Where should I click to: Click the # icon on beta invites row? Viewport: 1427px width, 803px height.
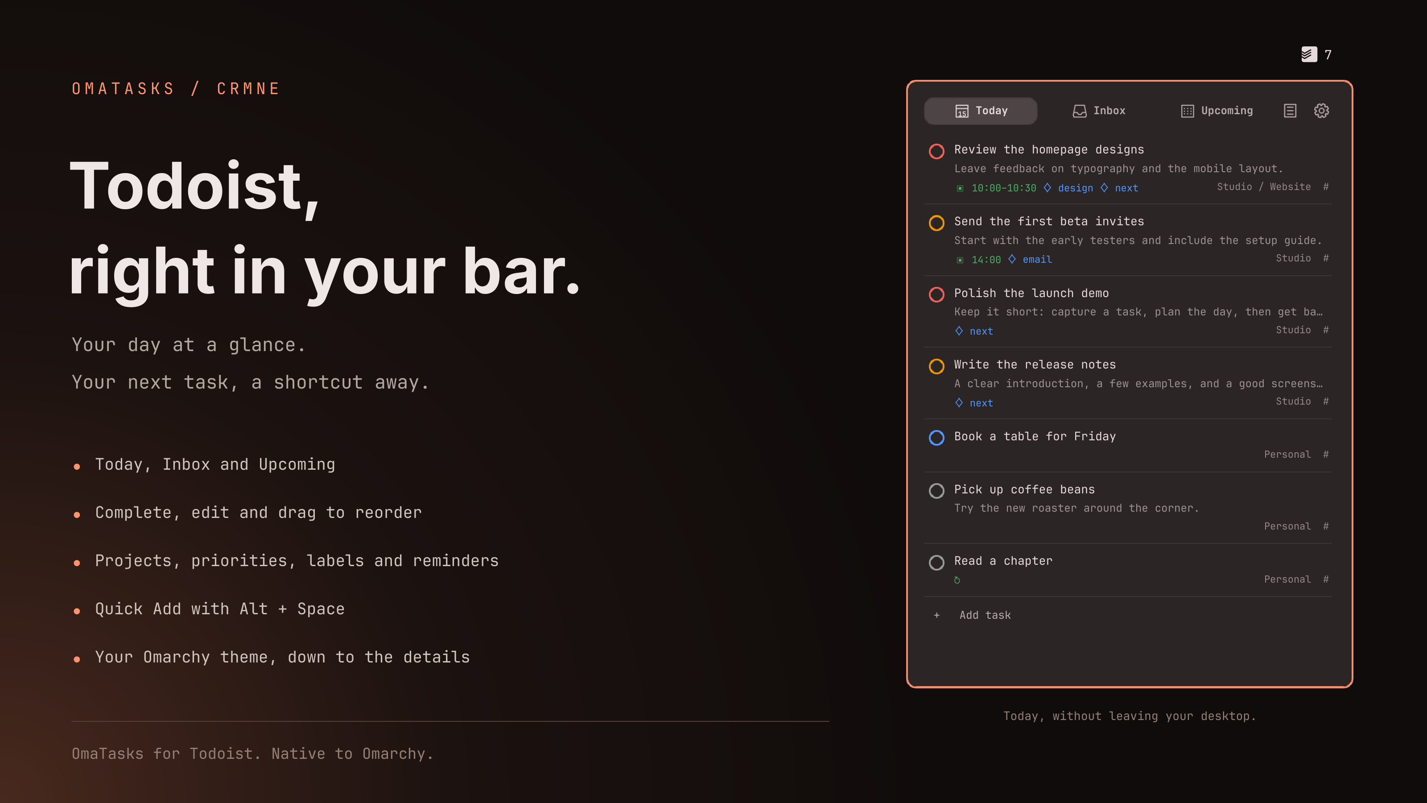[x=1326, y=258]
